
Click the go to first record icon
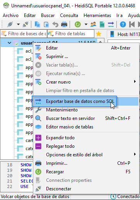[x=132, y=24]
